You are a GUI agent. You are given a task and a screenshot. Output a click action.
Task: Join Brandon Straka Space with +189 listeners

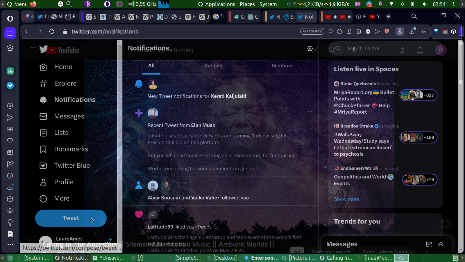point(419,137)
